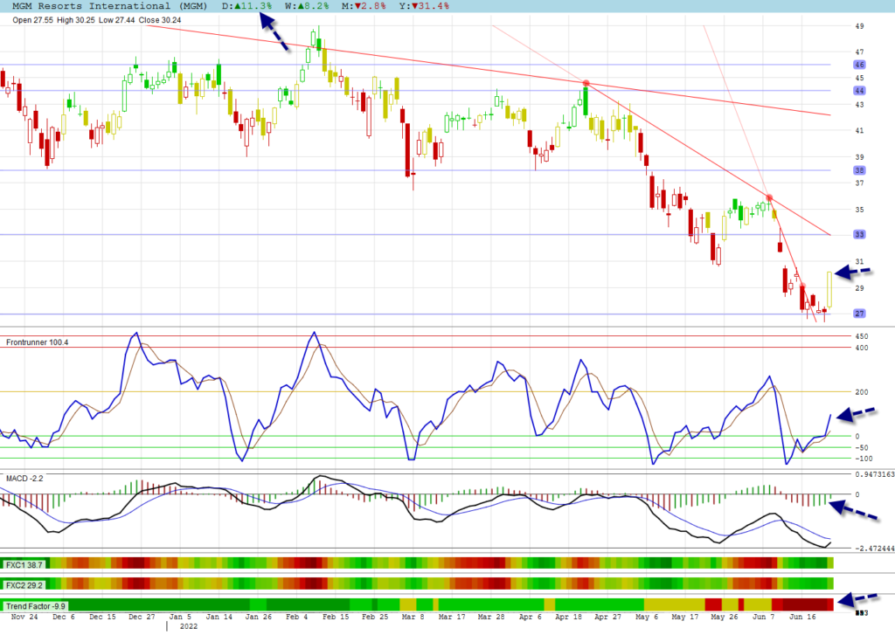Select the Jun 7 date on the time axis

coord(763,617)
